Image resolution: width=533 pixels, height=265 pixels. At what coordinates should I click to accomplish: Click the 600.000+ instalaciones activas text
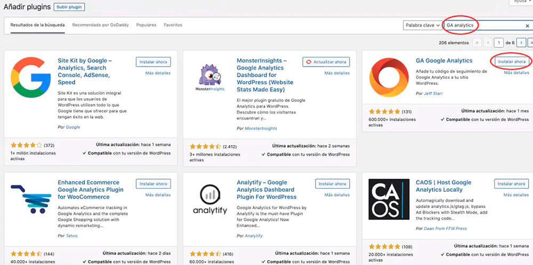click(392, 123)
